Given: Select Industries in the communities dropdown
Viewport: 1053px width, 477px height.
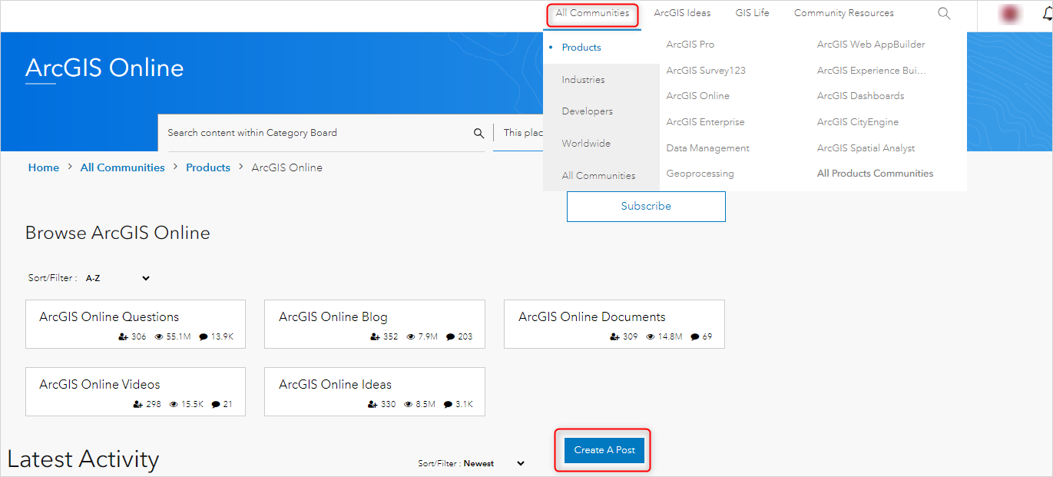Looking at the screenshot, I should (x=583, y=80).
